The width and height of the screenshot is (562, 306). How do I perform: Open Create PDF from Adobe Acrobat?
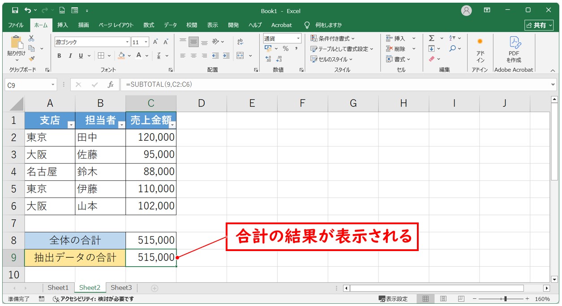pyautogui.click(x=514, y=49)
